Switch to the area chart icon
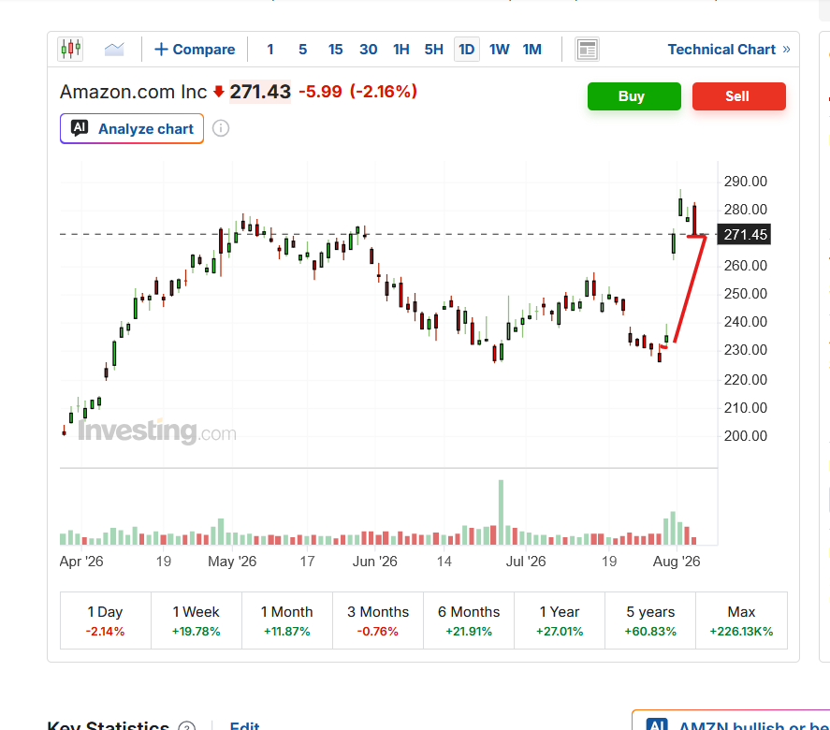The image size is (830, 730). pos(114,50)
